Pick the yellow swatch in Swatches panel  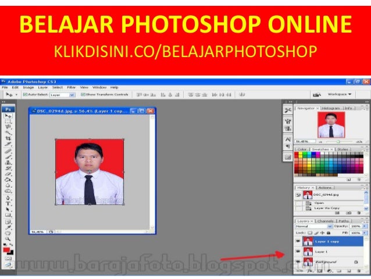[x=301, y=154]
